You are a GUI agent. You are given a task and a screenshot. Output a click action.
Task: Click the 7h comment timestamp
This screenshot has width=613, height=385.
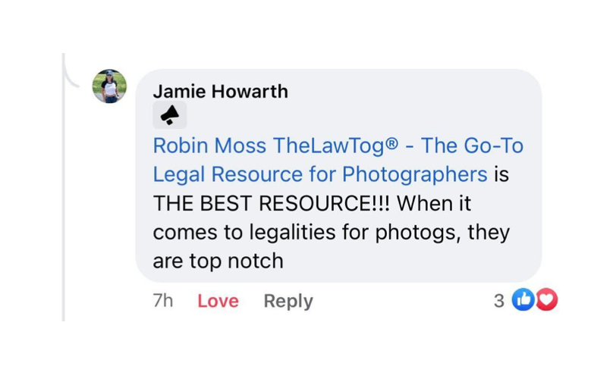pyautogui.click(x=163, y=301)
